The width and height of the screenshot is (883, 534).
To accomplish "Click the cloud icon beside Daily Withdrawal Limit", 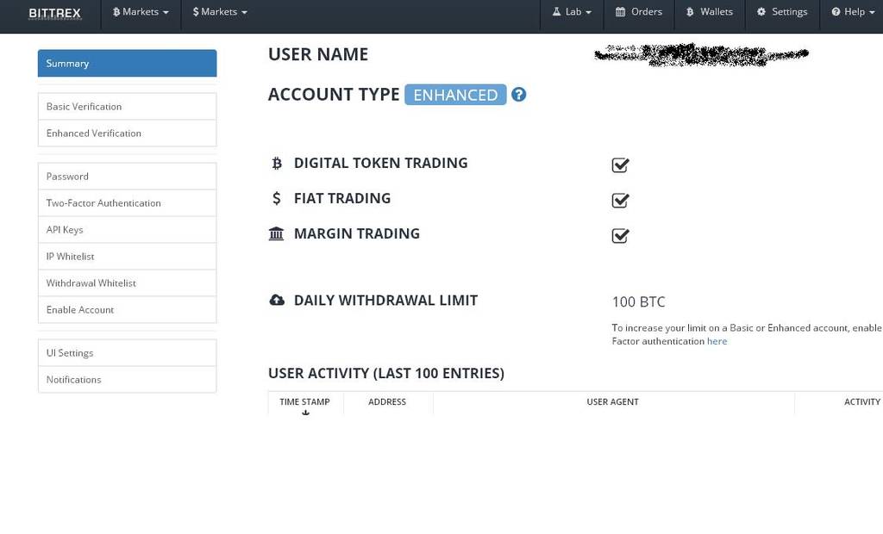I will coord(277,301).
